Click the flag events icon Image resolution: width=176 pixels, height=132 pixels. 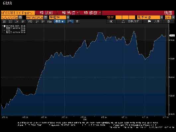(149, 21)
